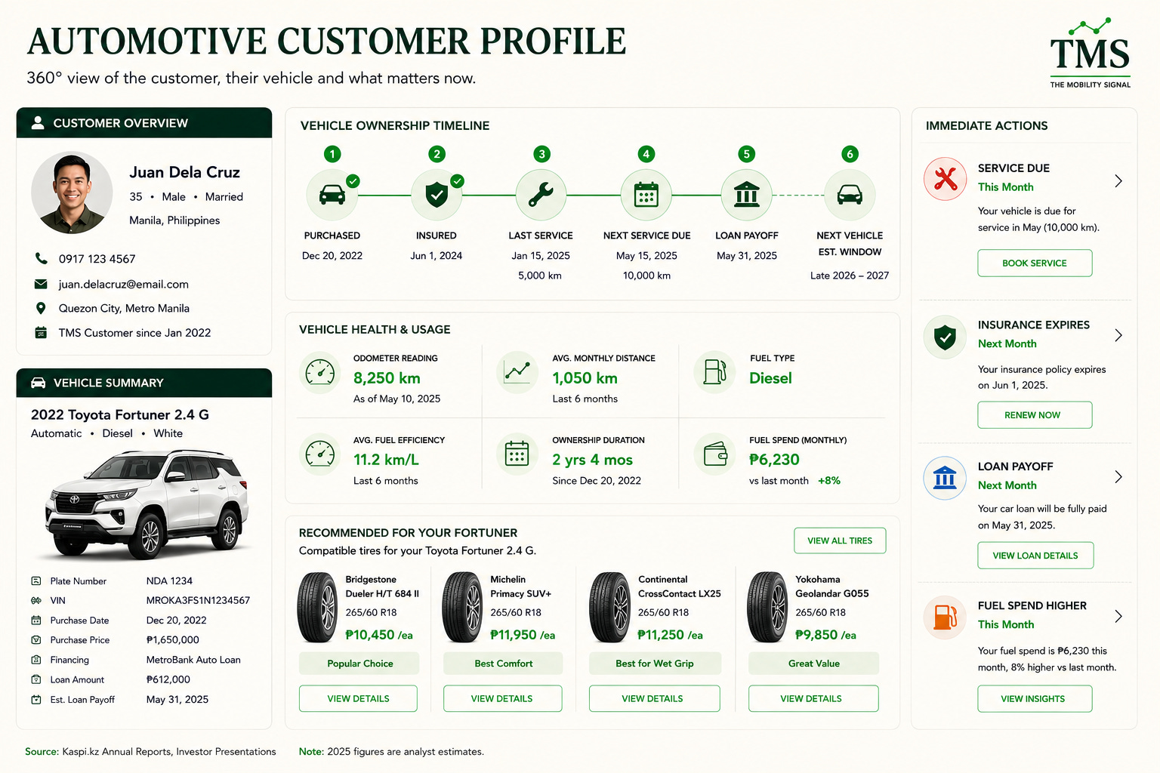Select the Next Service Due calendar icon
Image resolution: width=1160 pixels, height=773 pixels.
(x=646, y=195)
